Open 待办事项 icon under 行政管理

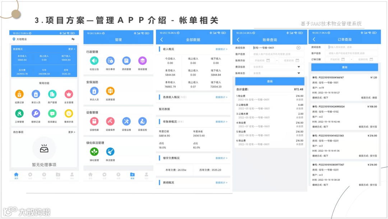click(110, 61)
